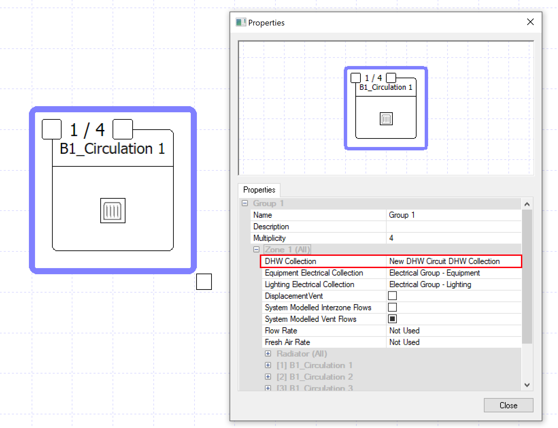Image resolution: width=558 pixels, height=428 pixels.
Task: Expand the [2] B1_Circulation 2 node
Action: [x=268, y=377]
